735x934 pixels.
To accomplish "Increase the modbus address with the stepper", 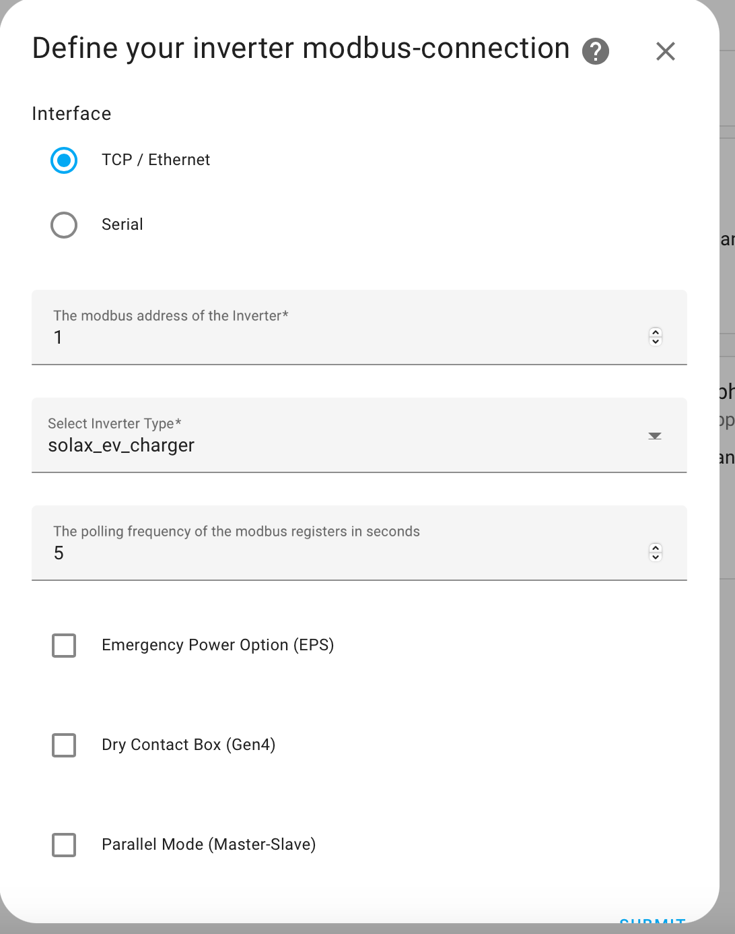I will (655, 332).
